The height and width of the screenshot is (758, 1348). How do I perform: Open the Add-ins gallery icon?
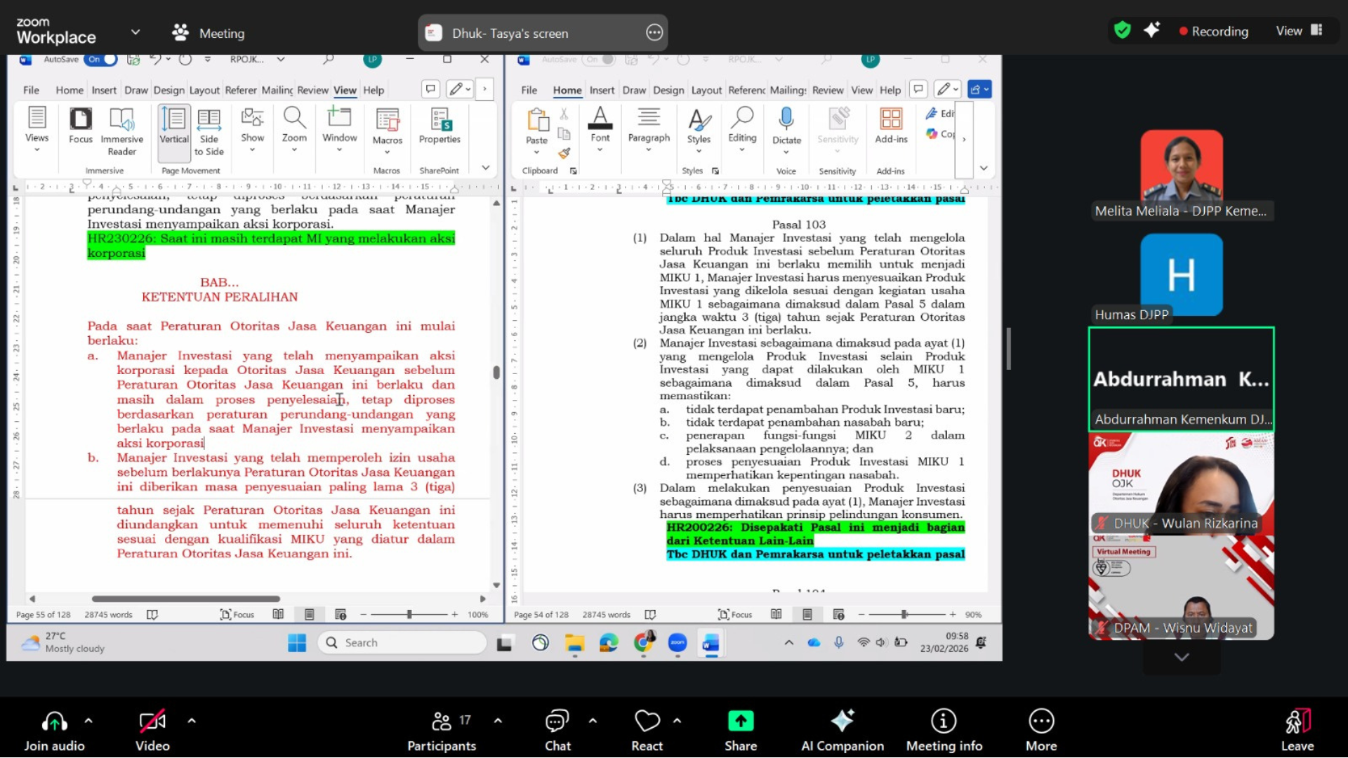891,119
